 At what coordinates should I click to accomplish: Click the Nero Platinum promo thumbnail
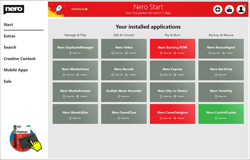tap(26, 138)
